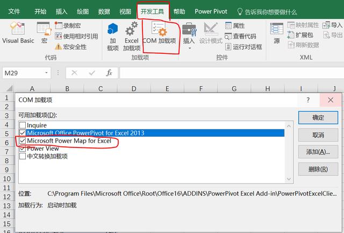Select row 10 header
Image resolution: width=344 pixels, height=233 pixels.
point(7,179)
